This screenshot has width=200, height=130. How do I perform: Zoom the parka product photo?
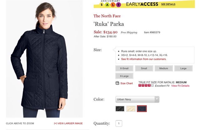point(44,59)
